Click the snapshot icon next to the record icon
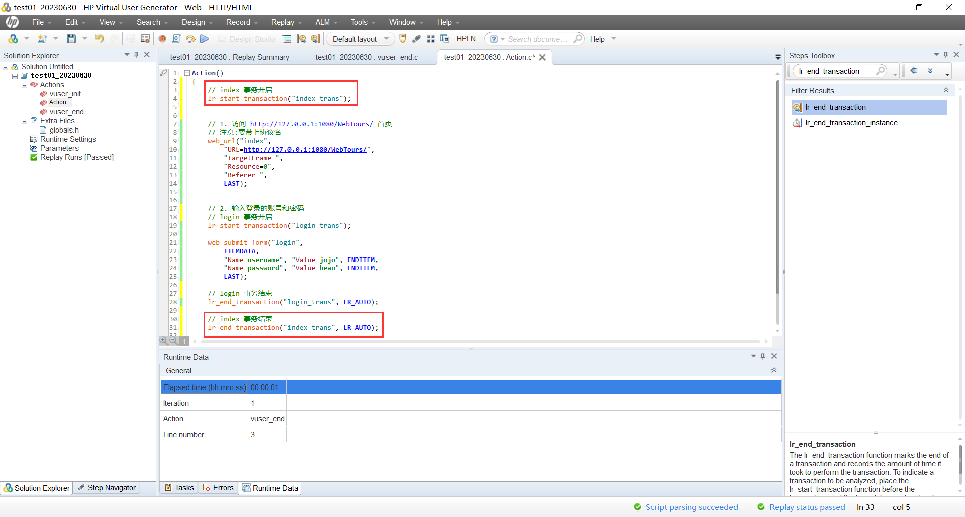 pyautogui.click(x=146, y=39)
